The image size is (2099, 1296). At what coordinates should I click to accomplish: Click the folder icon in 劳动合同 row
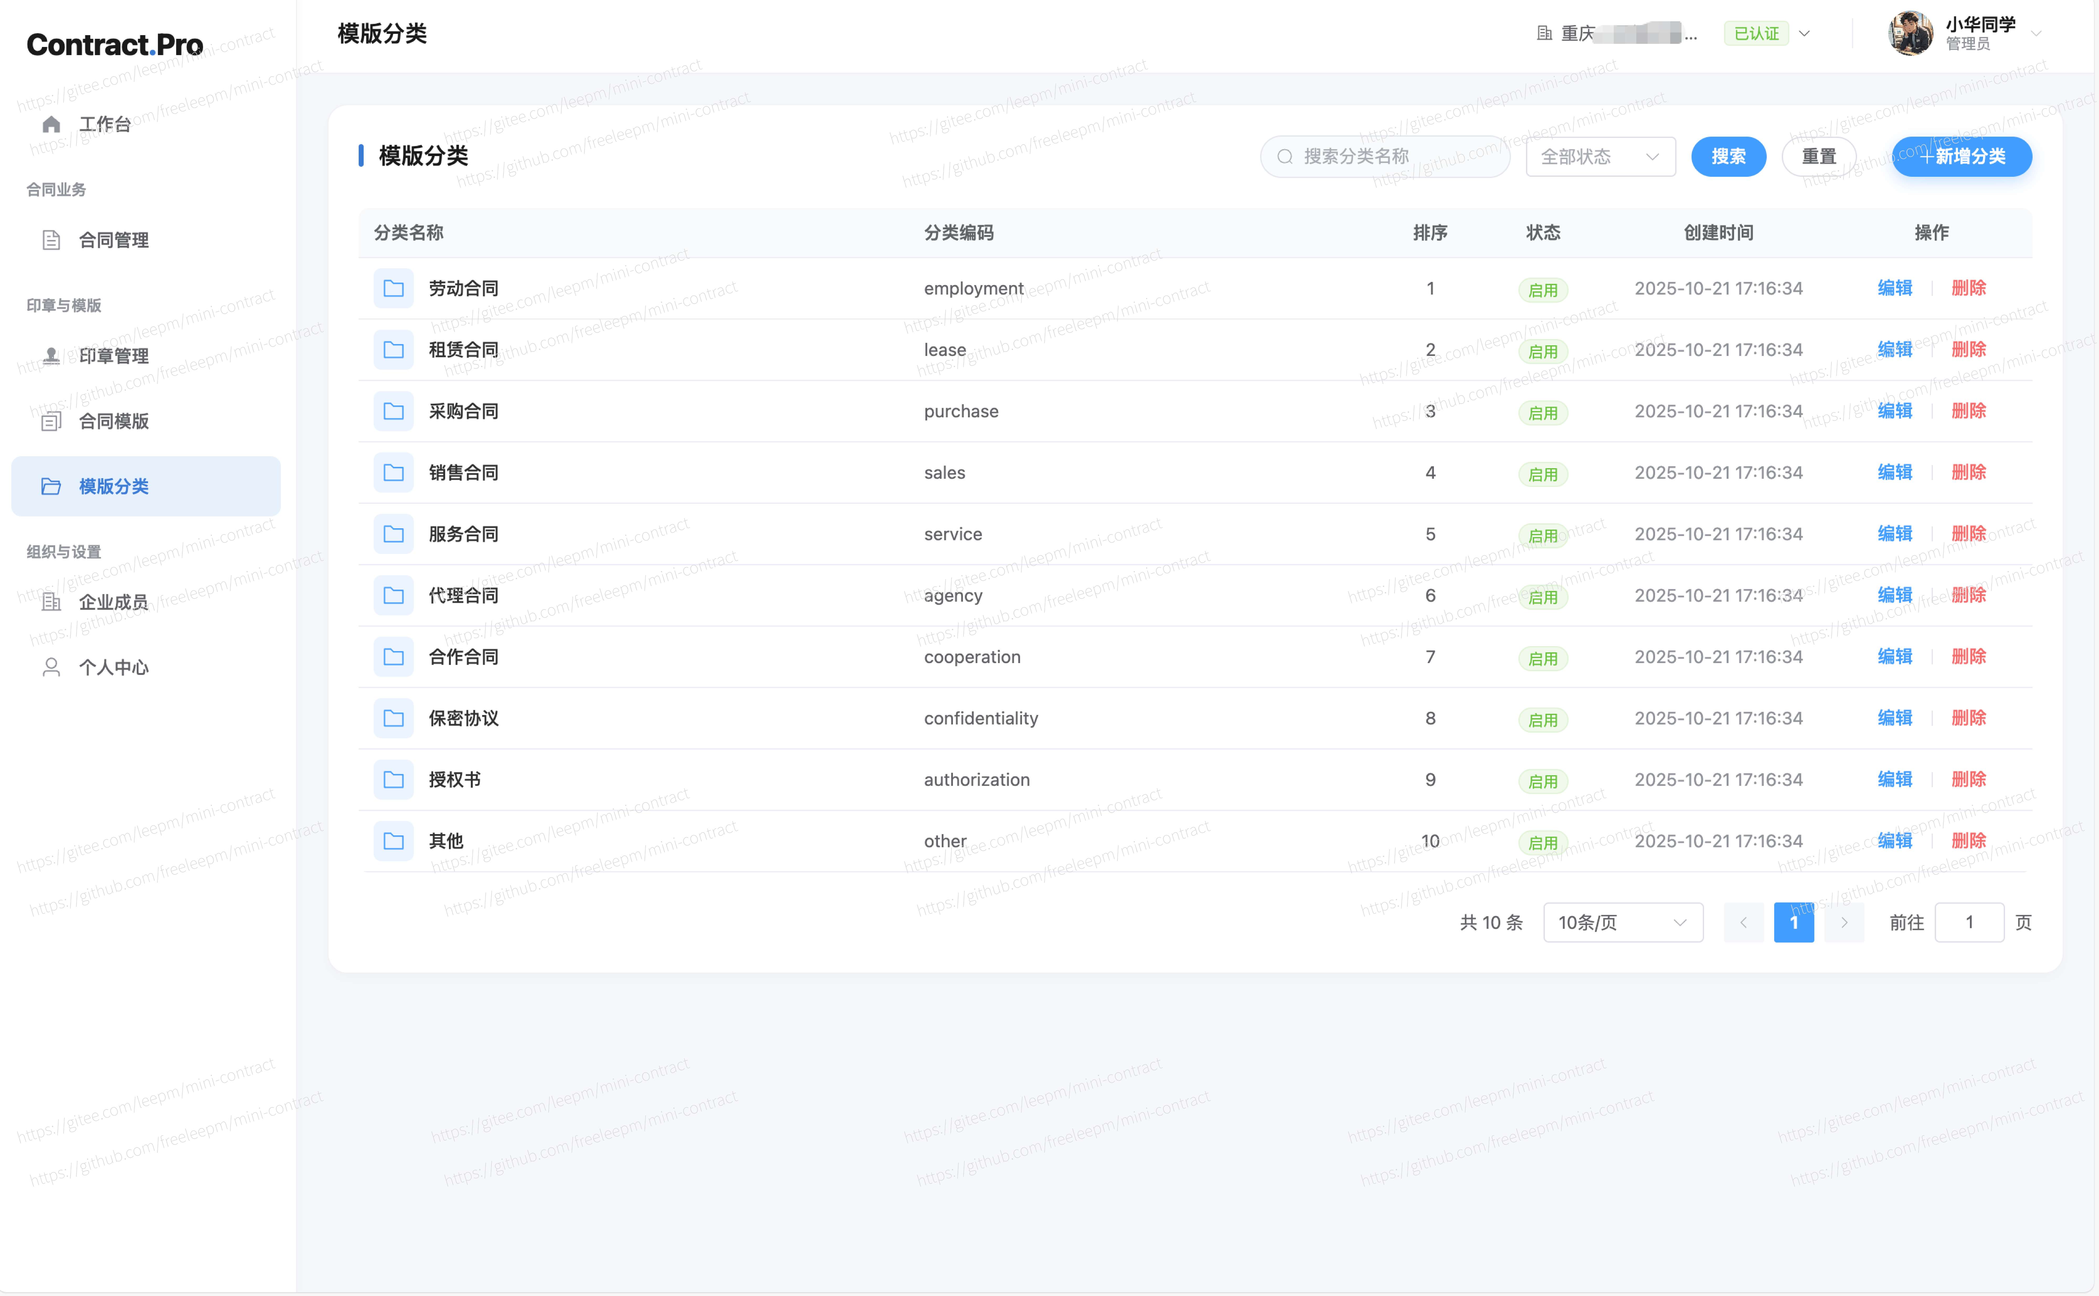click(394, 288)
